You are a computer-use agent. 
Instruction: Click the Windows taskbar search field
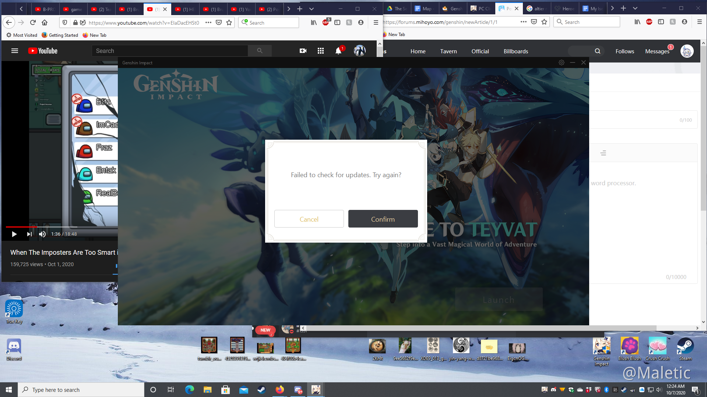(x=81, y=390)
